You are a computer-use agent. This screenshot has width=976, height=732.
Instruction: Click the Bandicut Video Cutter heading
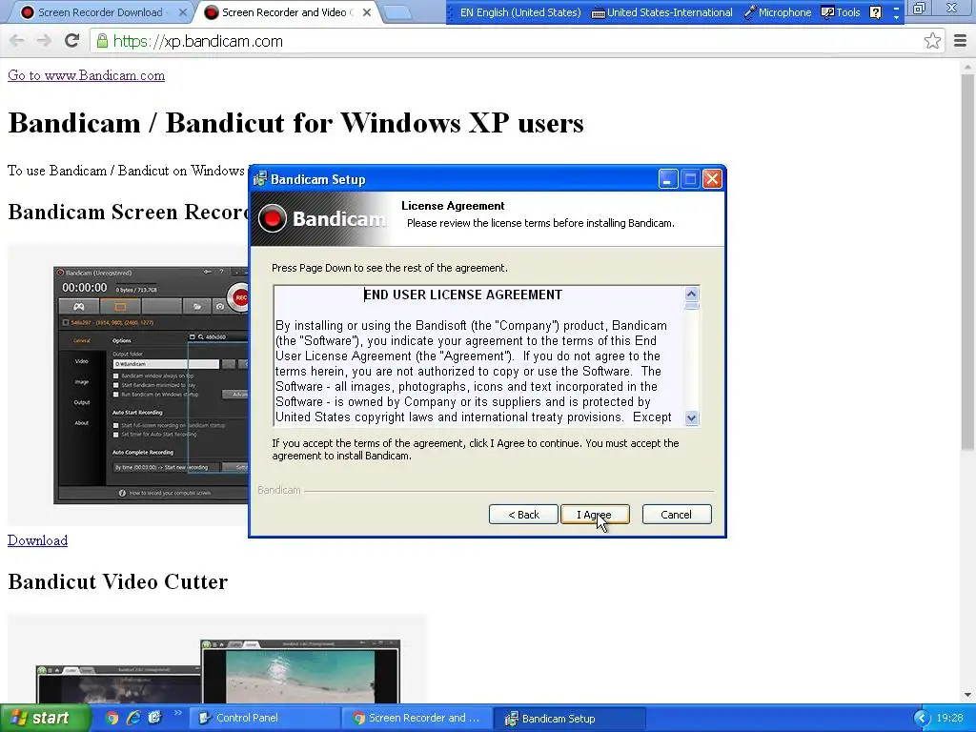[x=117, y=581]
